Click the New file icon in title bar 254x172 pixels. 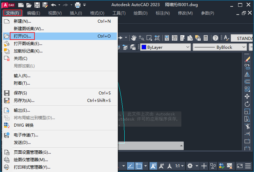(21, 5)
